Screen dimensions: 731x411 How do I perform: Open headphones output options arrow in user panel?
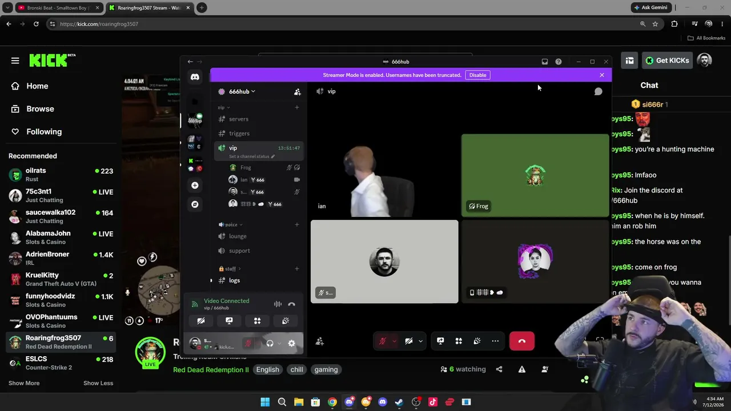pos(278,343)
